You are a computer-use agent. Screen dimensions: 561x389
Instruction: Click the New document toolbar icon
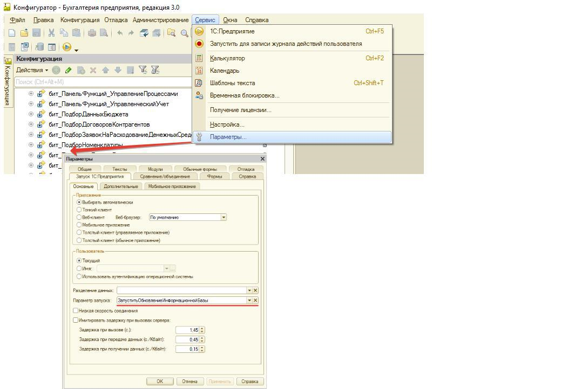[x=12, y=33]
